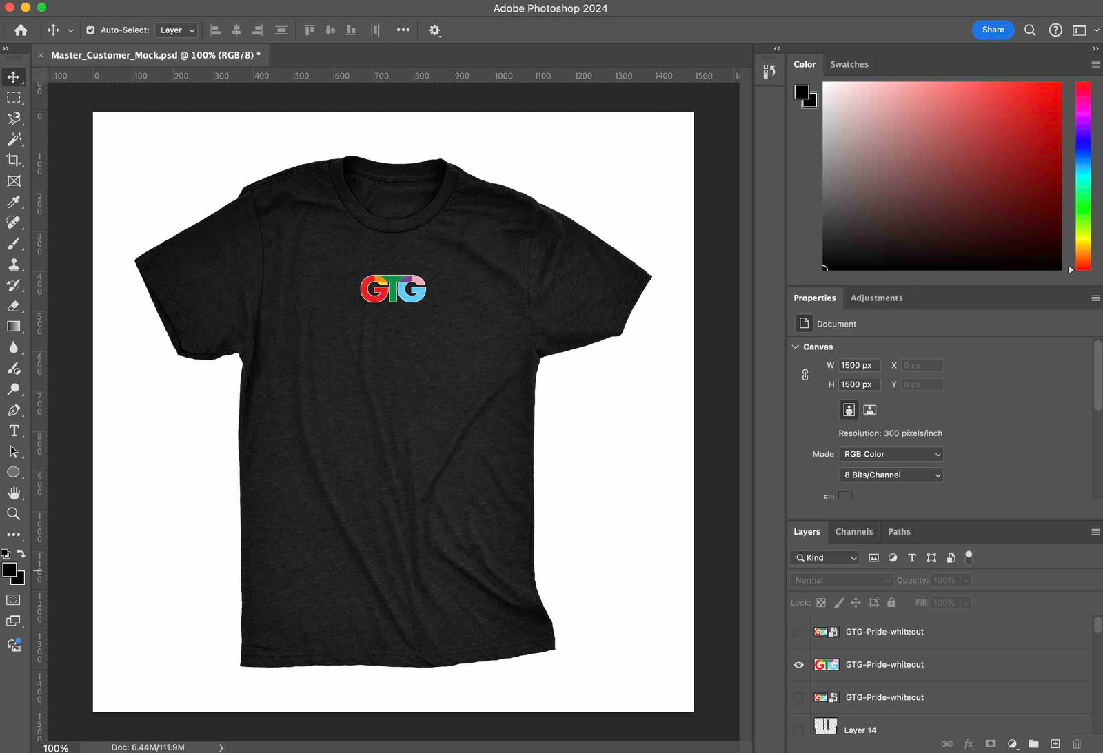
Task: Hide the visible GTG-Pride-whiteout layer
Action: [x=798, y=665]
